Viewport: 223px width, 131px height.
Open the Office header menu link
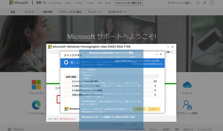68,3
